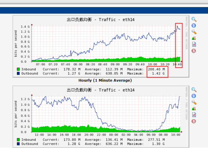Click checked document icon beside hourly graph
208x148 pixels.
click(194, 44)
